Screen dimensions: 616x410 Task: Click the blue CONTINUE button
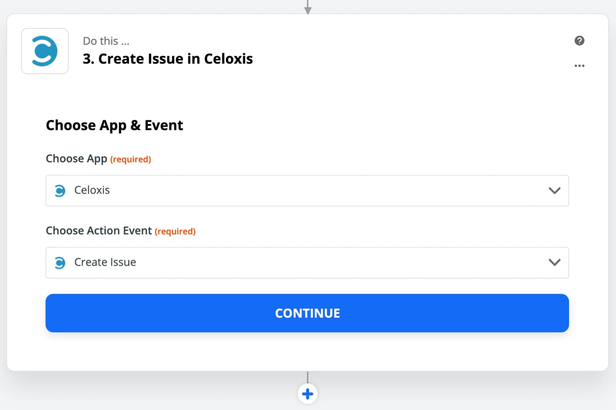coord(307,313)
